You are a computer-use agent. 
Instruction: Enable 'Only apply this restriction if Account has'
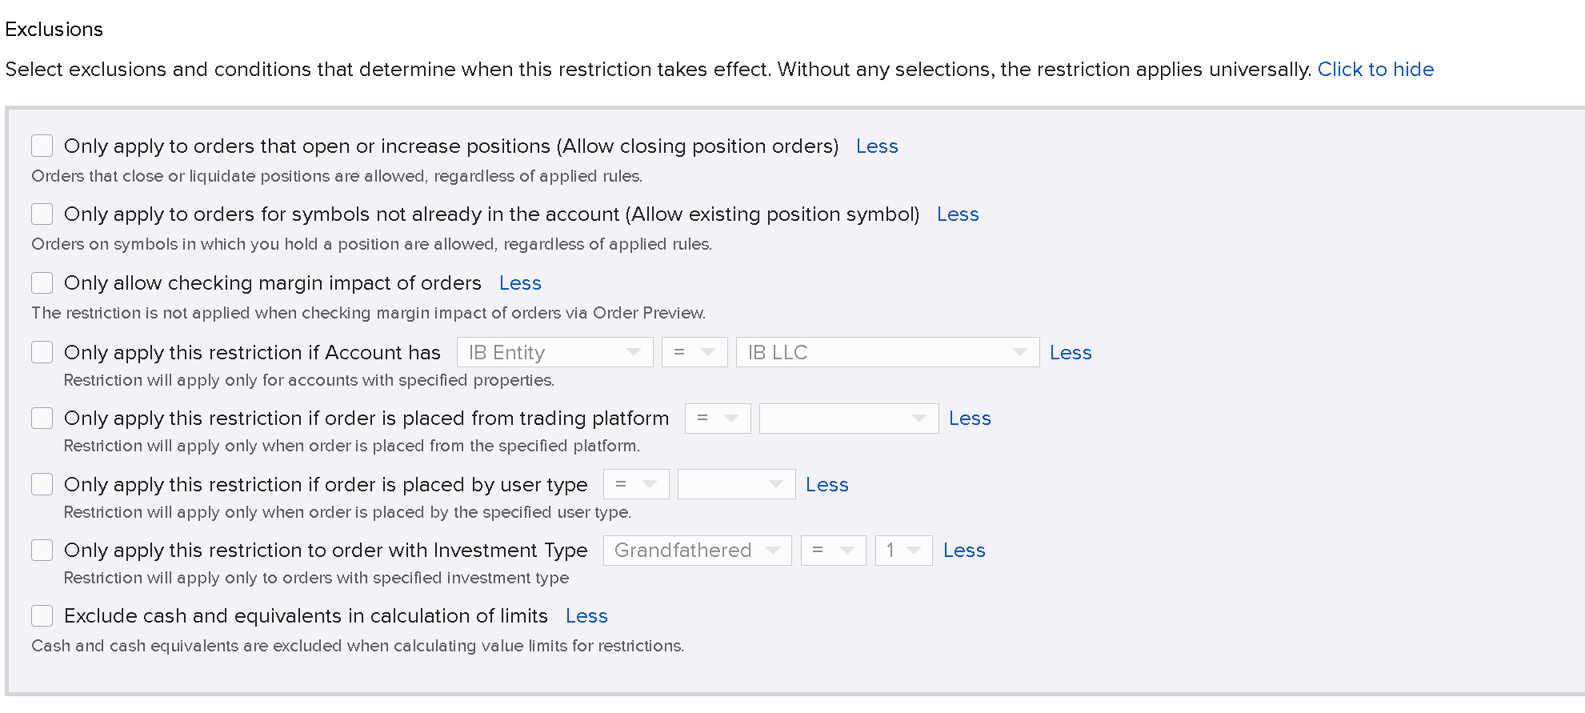(42, 352)
